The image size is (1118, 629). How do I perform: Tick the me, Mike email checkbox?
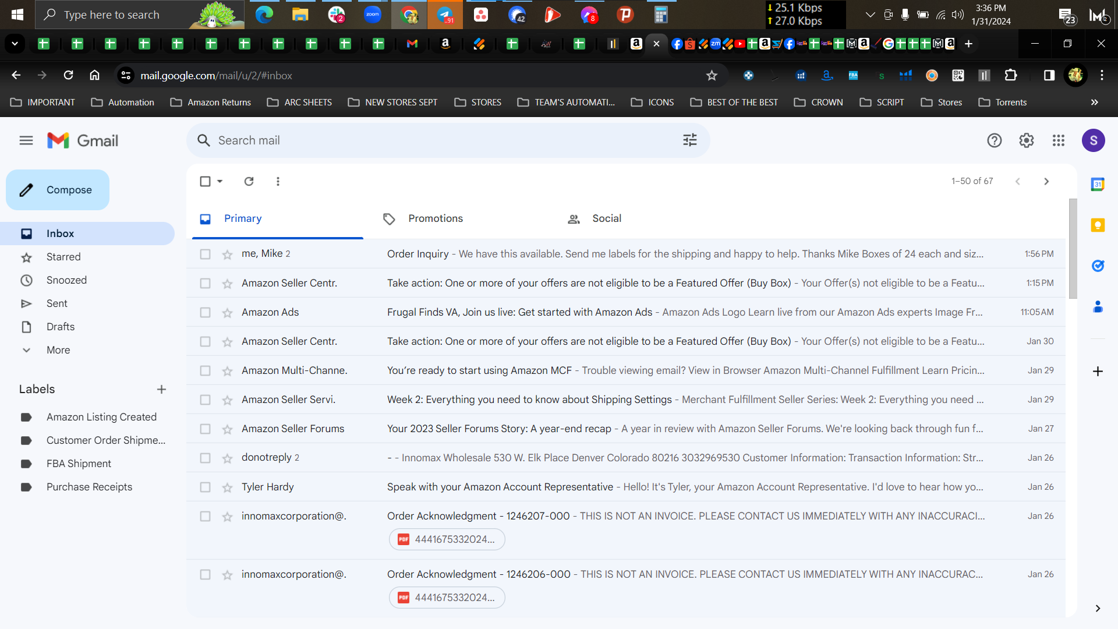205,255
